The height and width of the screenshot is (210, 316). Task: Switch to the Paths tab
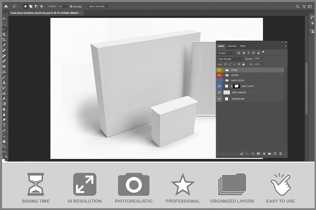coord(243,46)
